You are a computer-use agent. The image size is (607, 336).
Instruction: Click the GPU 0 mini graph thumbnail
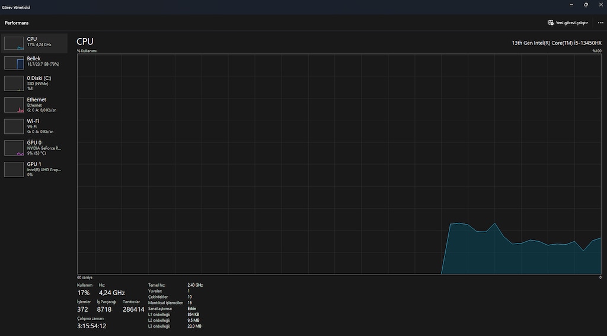click(x=14, y=148)
